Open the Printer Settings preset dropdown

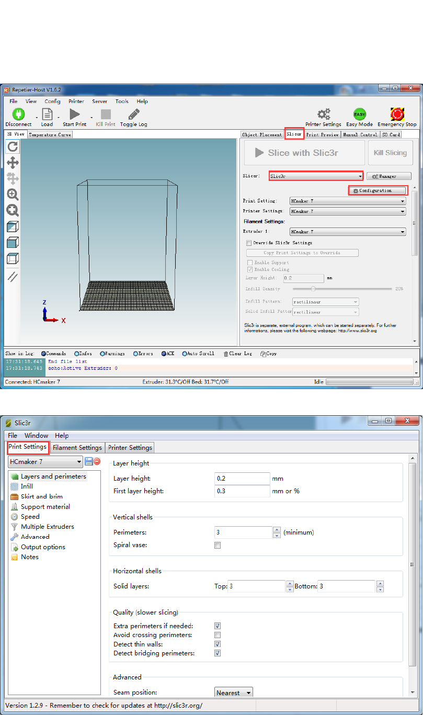[348, 211]
